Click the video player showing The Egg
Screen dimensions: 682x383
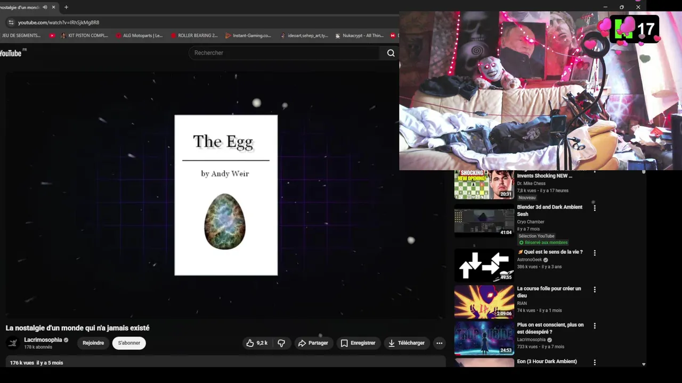[x=225, y=195]
